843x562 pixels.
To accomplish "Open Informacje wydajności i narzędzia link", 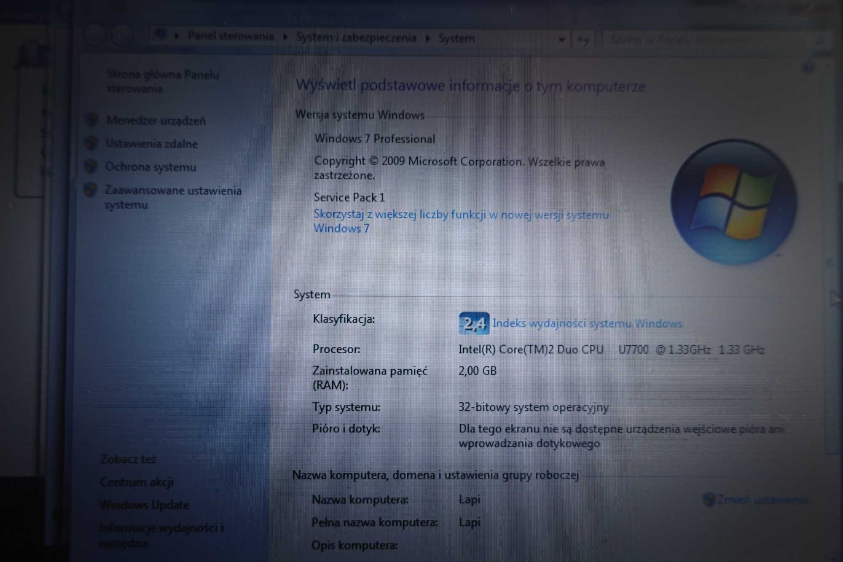I will 161,535.
